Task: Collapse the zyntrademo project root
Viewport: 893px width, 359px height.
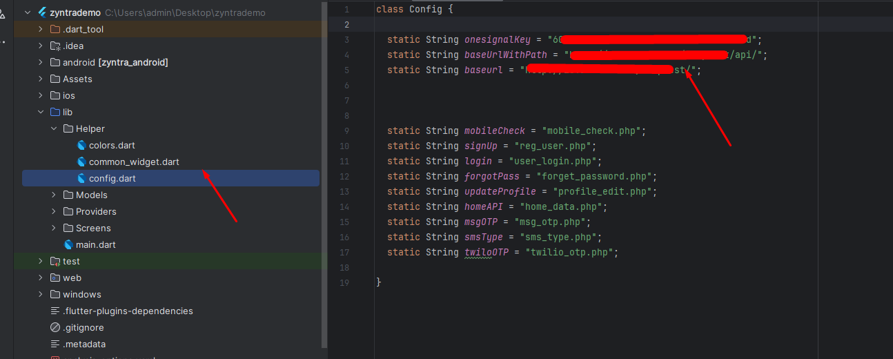Action: [28, 13]
